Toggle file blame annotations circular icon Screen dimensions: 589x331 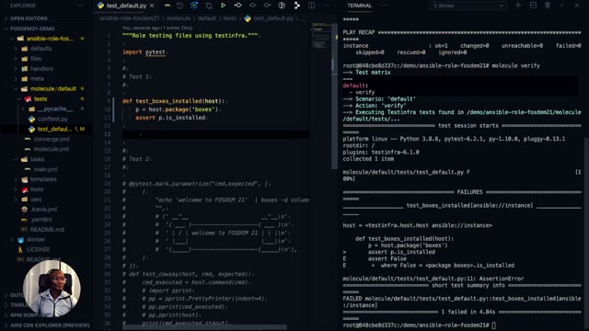(x=282, y=6)
